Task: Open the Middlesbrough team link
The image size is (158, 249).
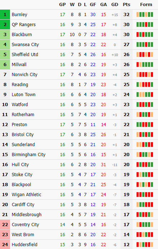Action: (26, 215)
